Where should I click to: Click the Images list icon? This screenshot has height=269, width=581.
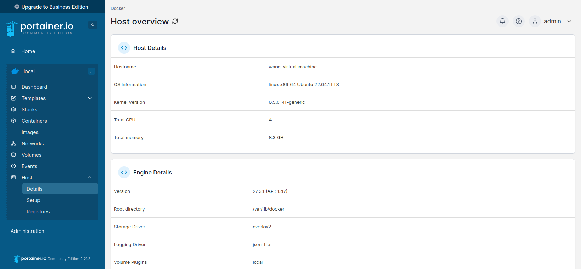(13, 132)
